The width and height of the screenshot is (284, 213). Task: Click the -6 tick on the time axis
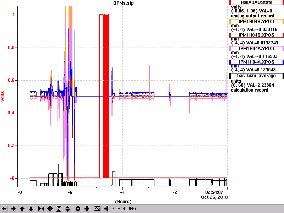70,192
